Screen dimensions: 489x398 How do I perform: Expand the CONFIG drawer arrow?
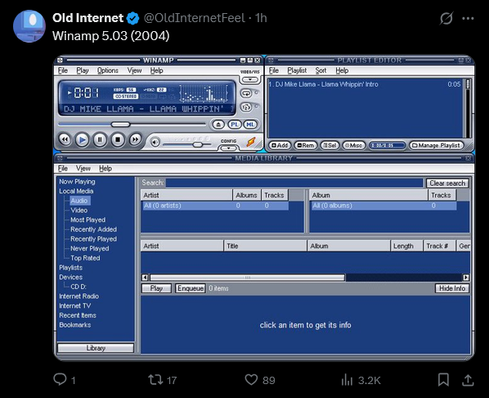[x=229, y=147]
